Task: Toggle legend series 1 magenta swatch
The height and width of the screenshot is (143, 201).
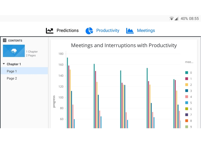Action: click(187, 79)
